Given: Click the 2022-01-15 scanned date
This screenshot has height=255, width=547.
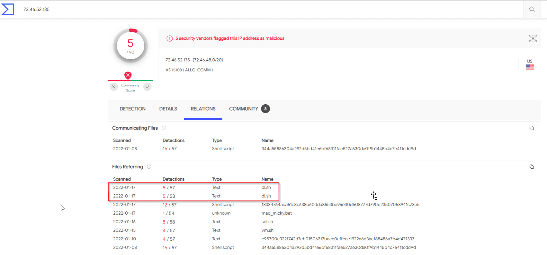Looking at the screenshot, I should (x=124, y=230).
